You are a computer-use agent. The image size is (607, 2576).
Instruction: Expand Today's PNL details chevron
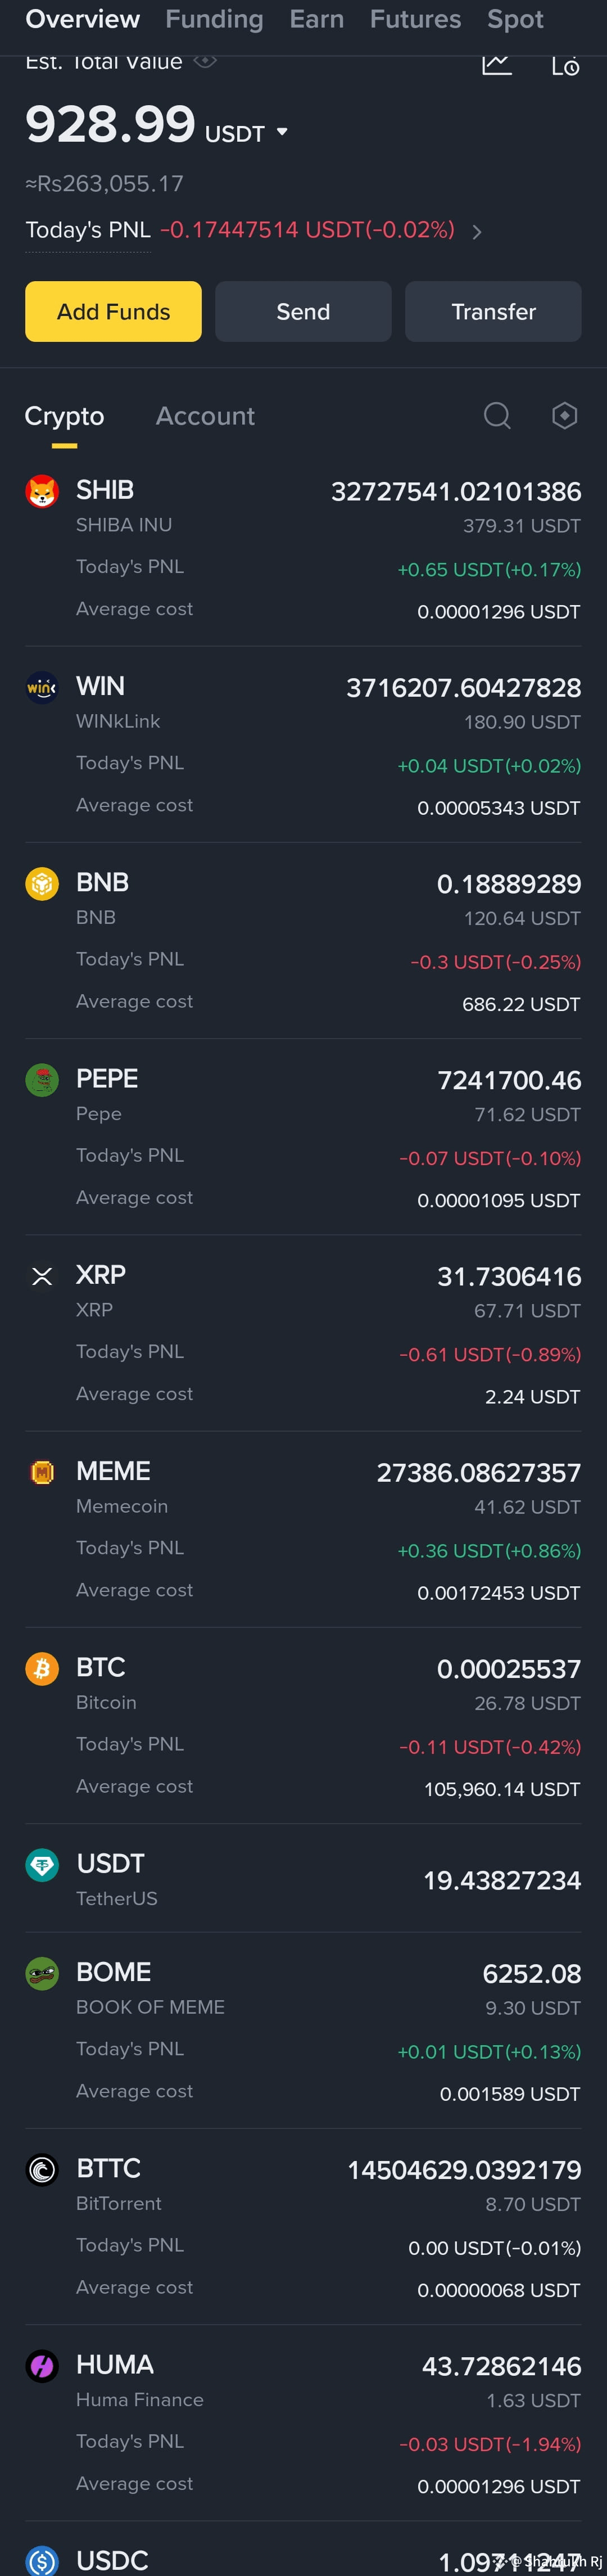477,232
